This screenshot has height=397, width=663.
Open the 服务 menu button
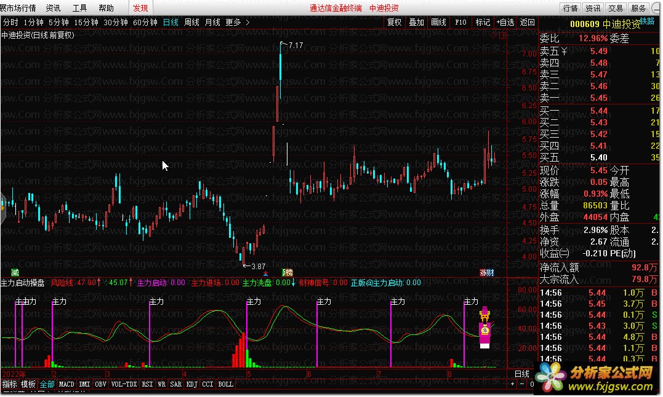point(638,8)
